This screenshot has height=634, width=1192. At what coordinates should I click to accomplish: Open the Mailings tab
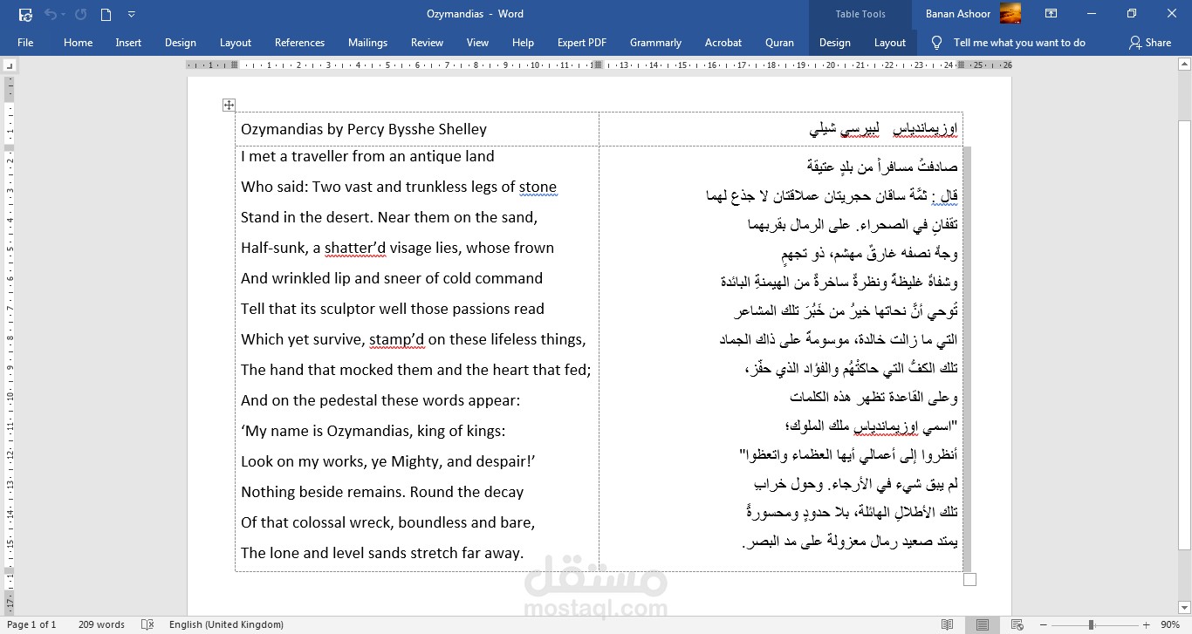[x=367, y=42]
